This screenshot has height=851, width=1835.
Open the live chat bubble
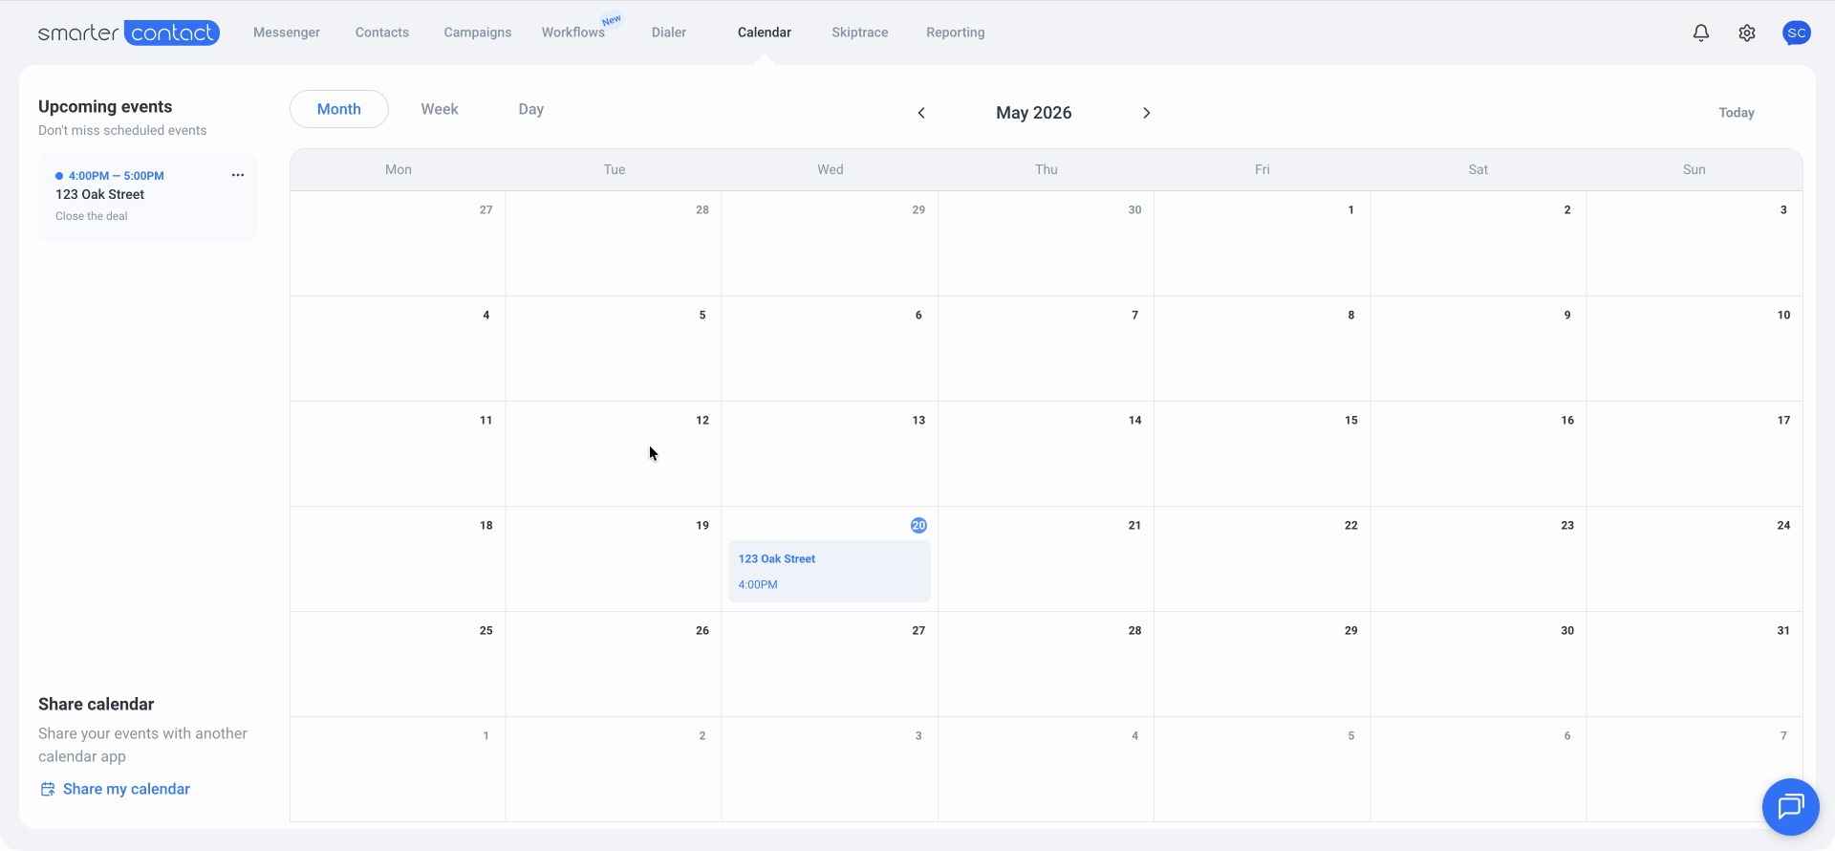[1790, 806]
